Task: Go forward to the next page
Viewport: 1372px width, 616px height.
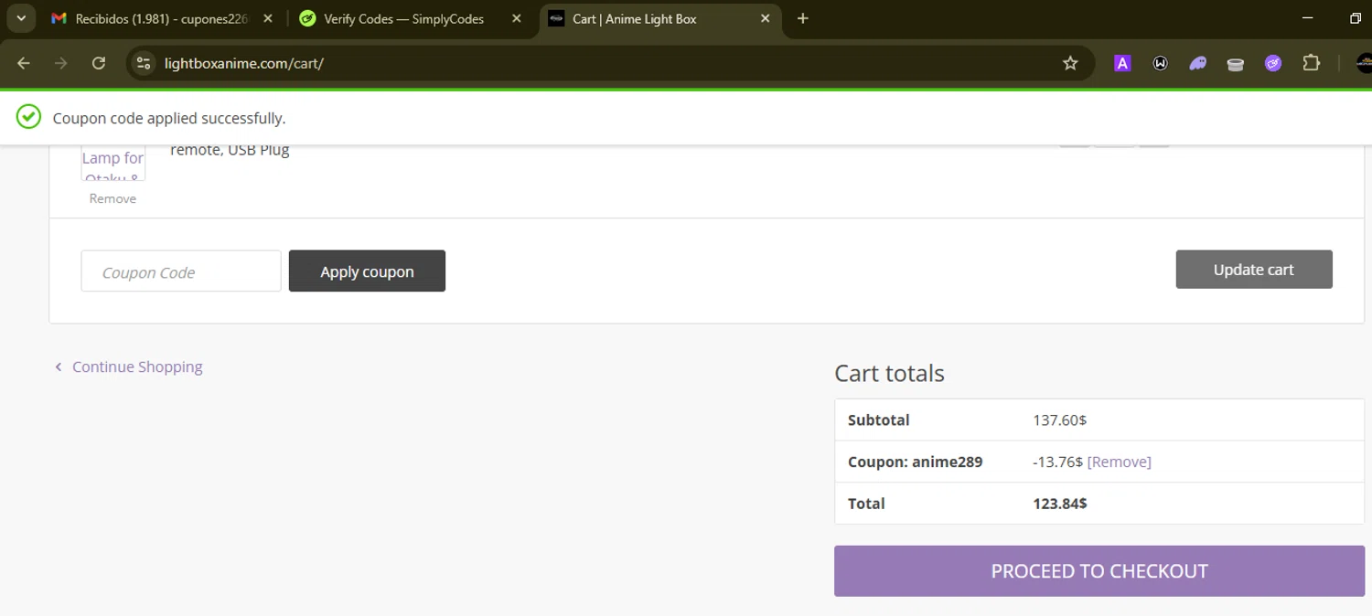Action: coord(61,63)
